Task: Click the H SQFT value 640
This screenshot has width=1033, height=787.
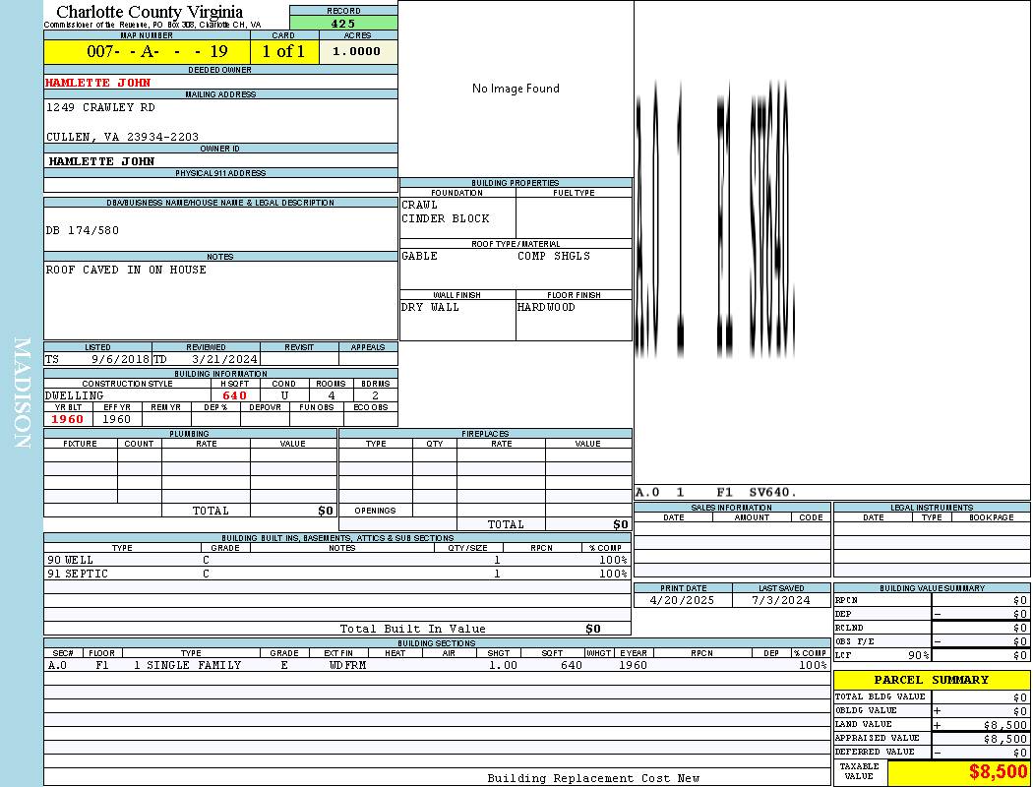Action: point(235,395)
